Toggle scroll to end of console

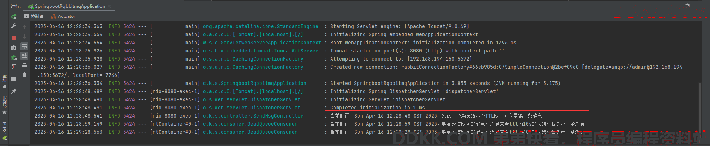[24, 56]
